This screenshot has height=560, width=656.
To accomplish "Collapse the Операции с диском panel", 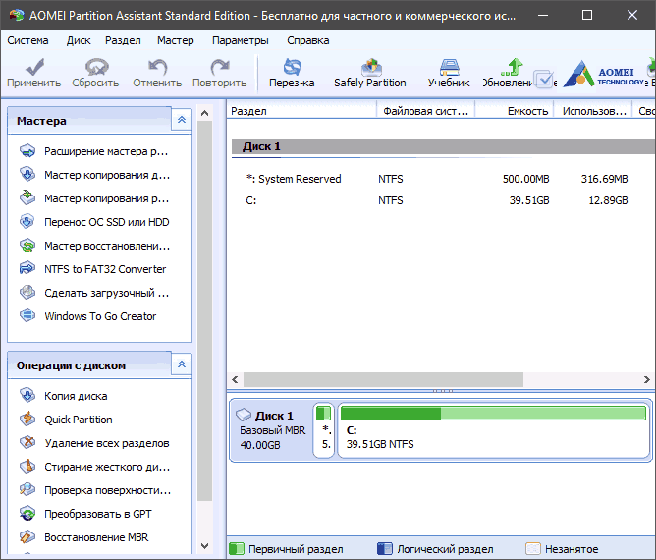I will (x=182, y=364).
